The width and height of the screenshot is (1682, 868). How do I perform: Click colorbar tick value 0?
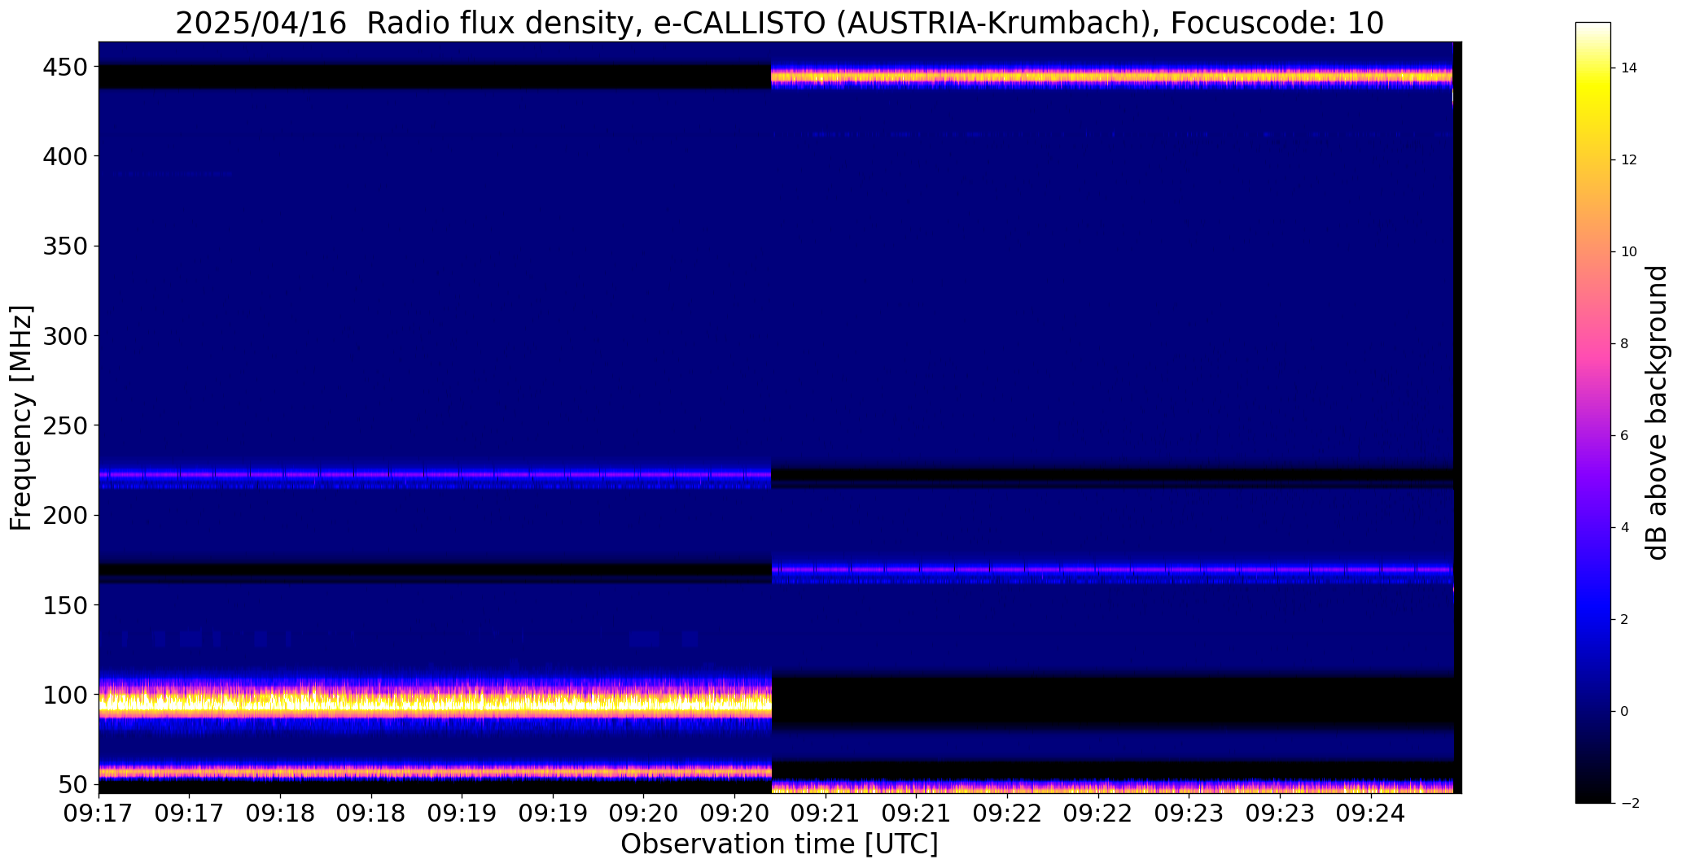(1625, 712)
